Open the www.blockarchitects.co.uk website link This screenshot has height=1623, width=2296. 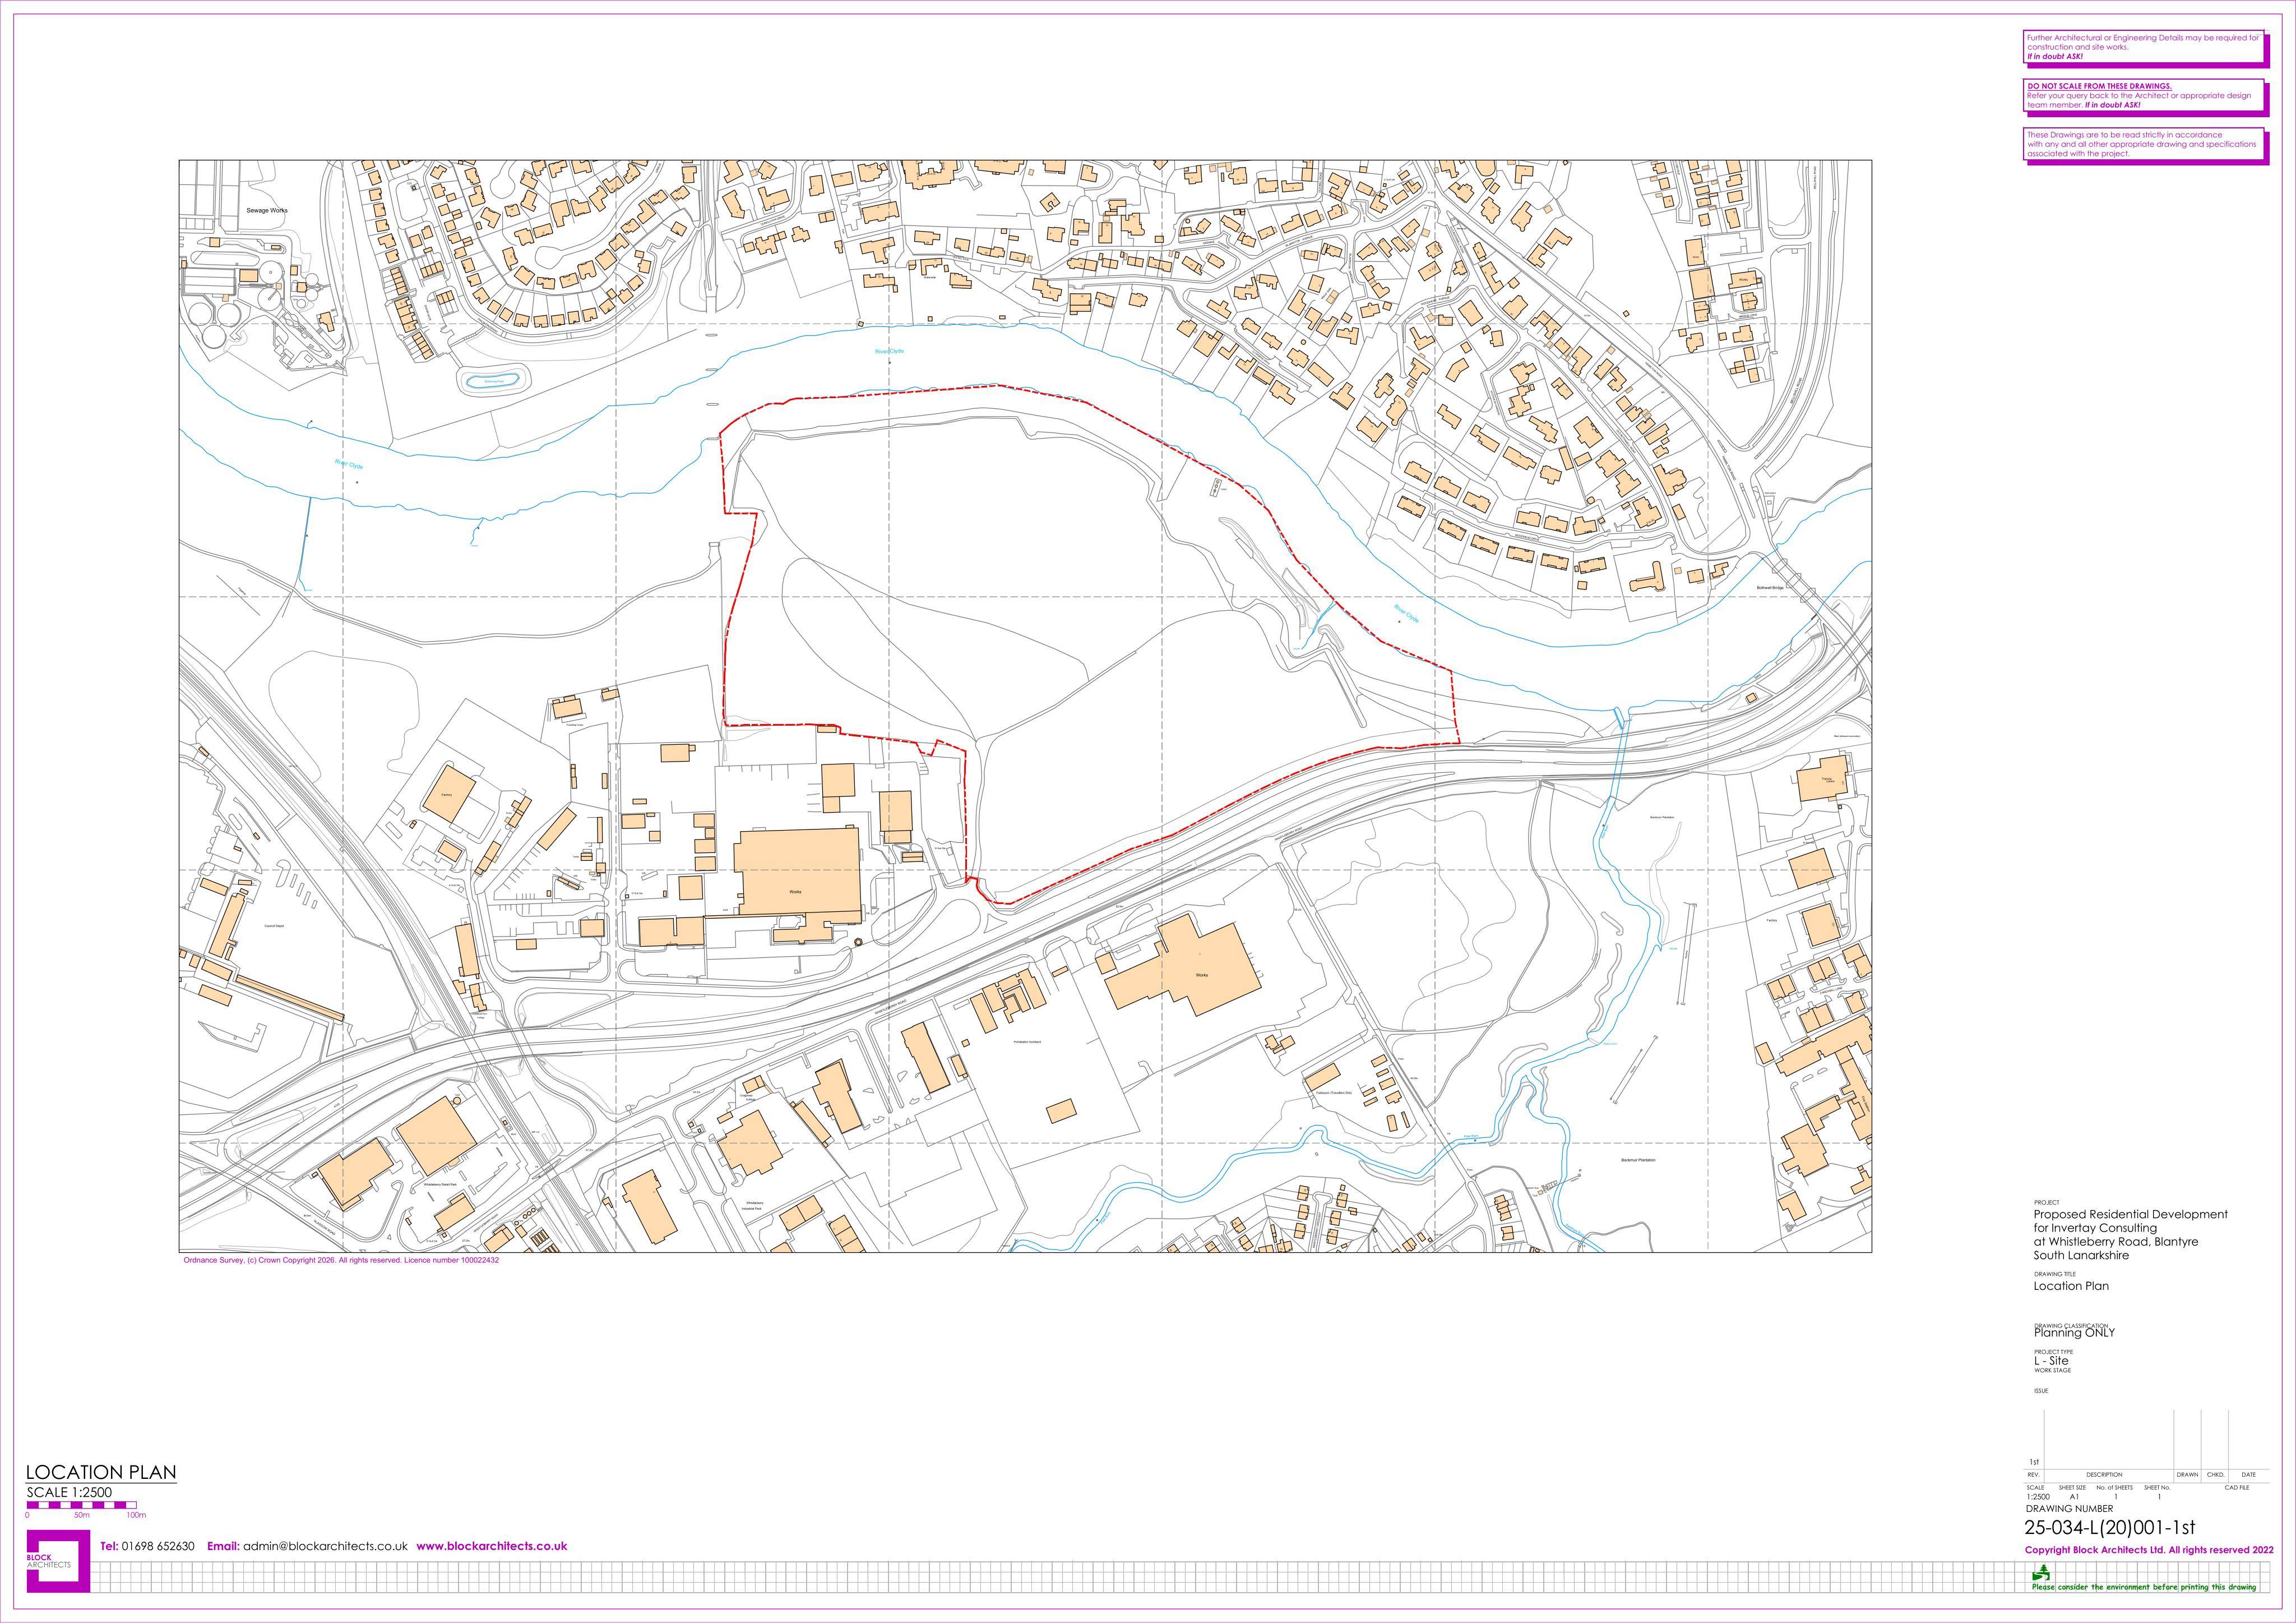point(492,1546)
